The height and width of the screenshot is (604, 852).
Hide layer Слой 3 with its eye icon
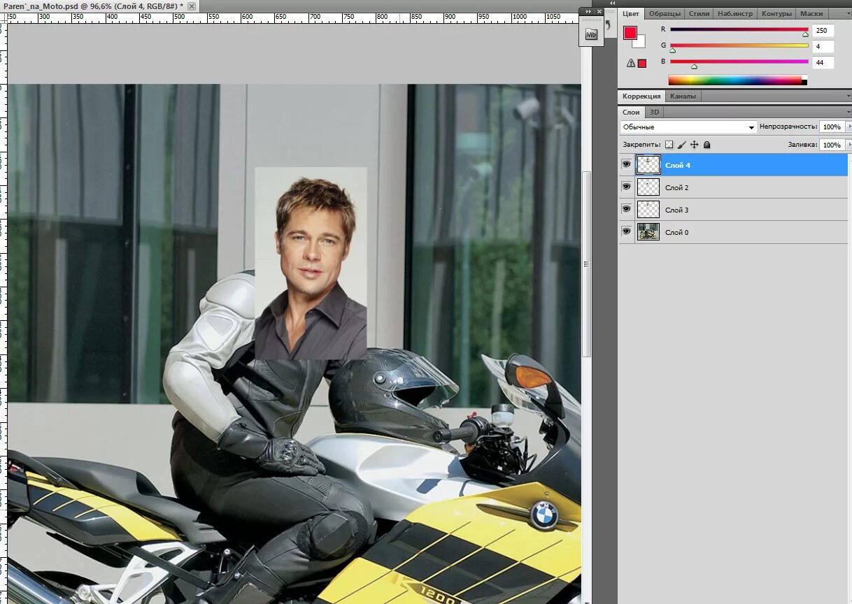[x=626, y=210]
